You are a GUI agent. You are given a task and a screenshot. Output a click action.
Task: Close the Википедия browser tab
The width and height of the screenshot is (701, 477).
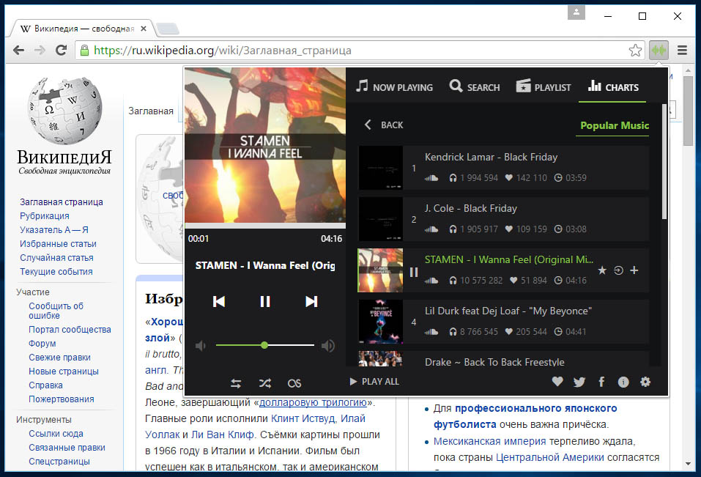[x=143, y=29]
